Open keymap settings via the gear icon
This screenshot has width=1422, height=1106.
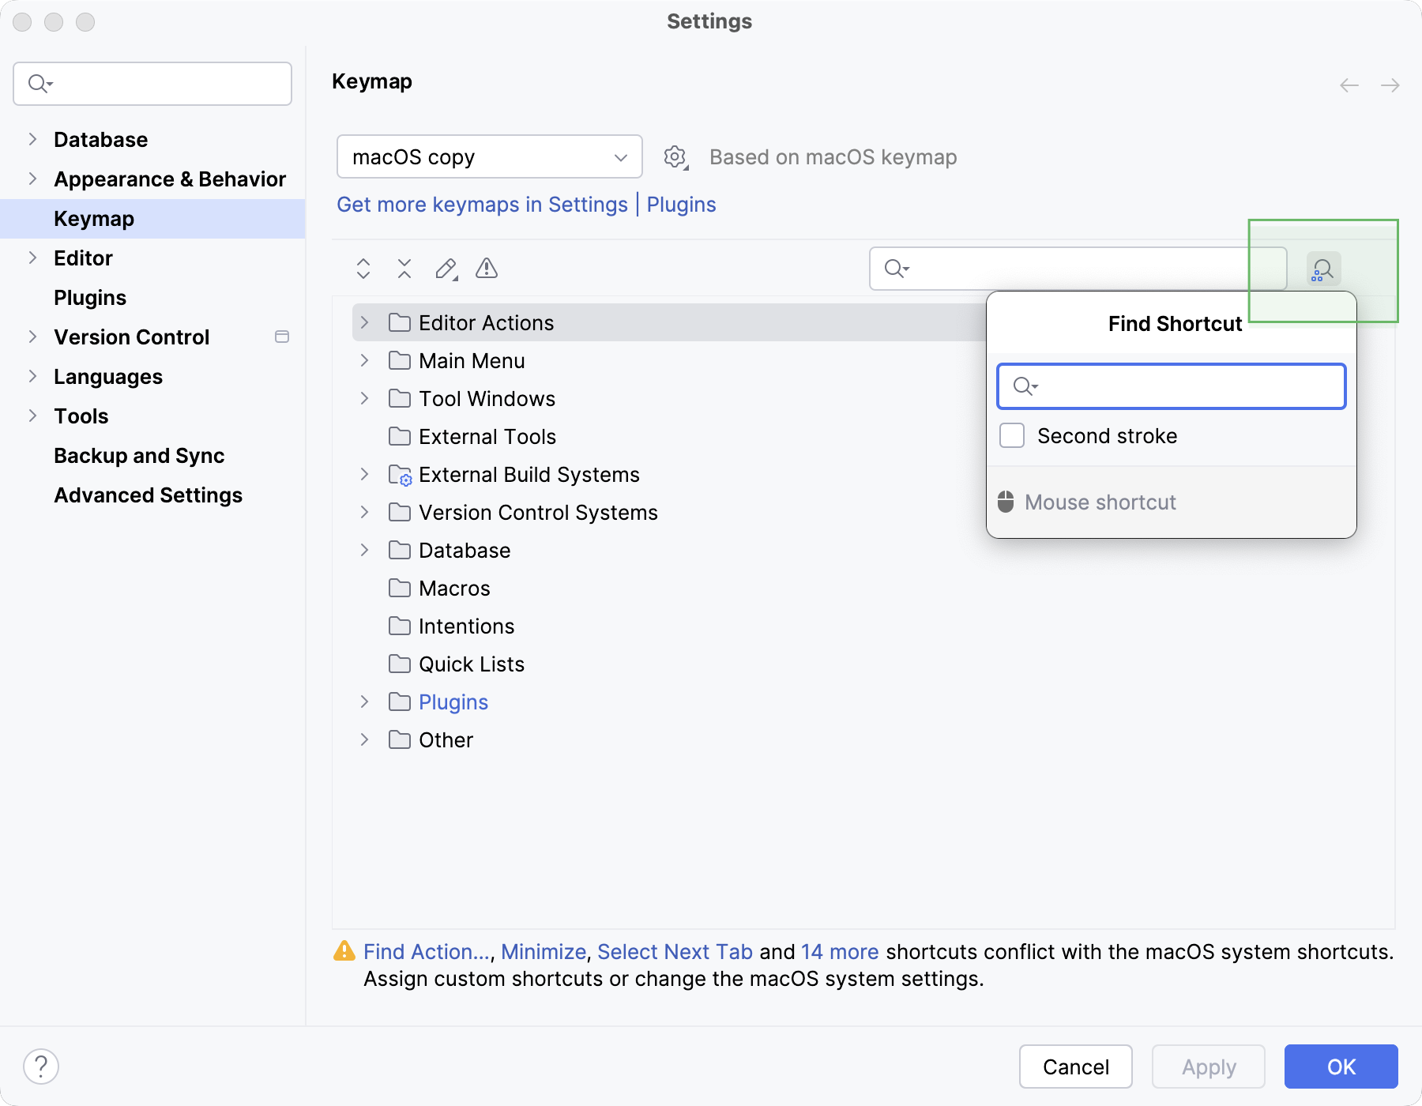(675, 156)
